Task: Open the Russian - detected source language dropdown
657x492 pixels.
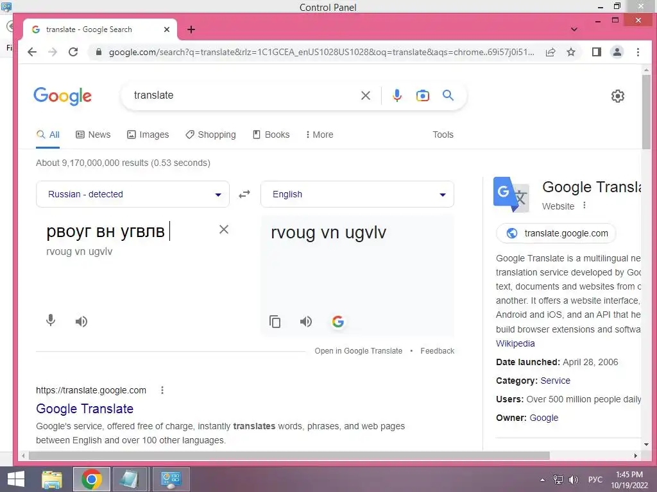Action: (133, 194)
